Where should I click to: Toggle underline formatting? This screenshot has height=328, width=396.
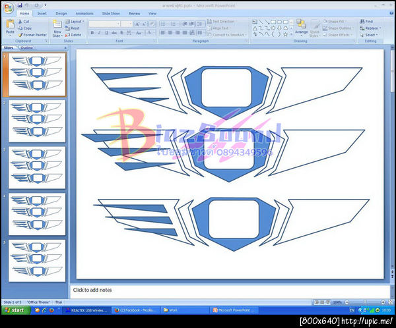(106, 33)
